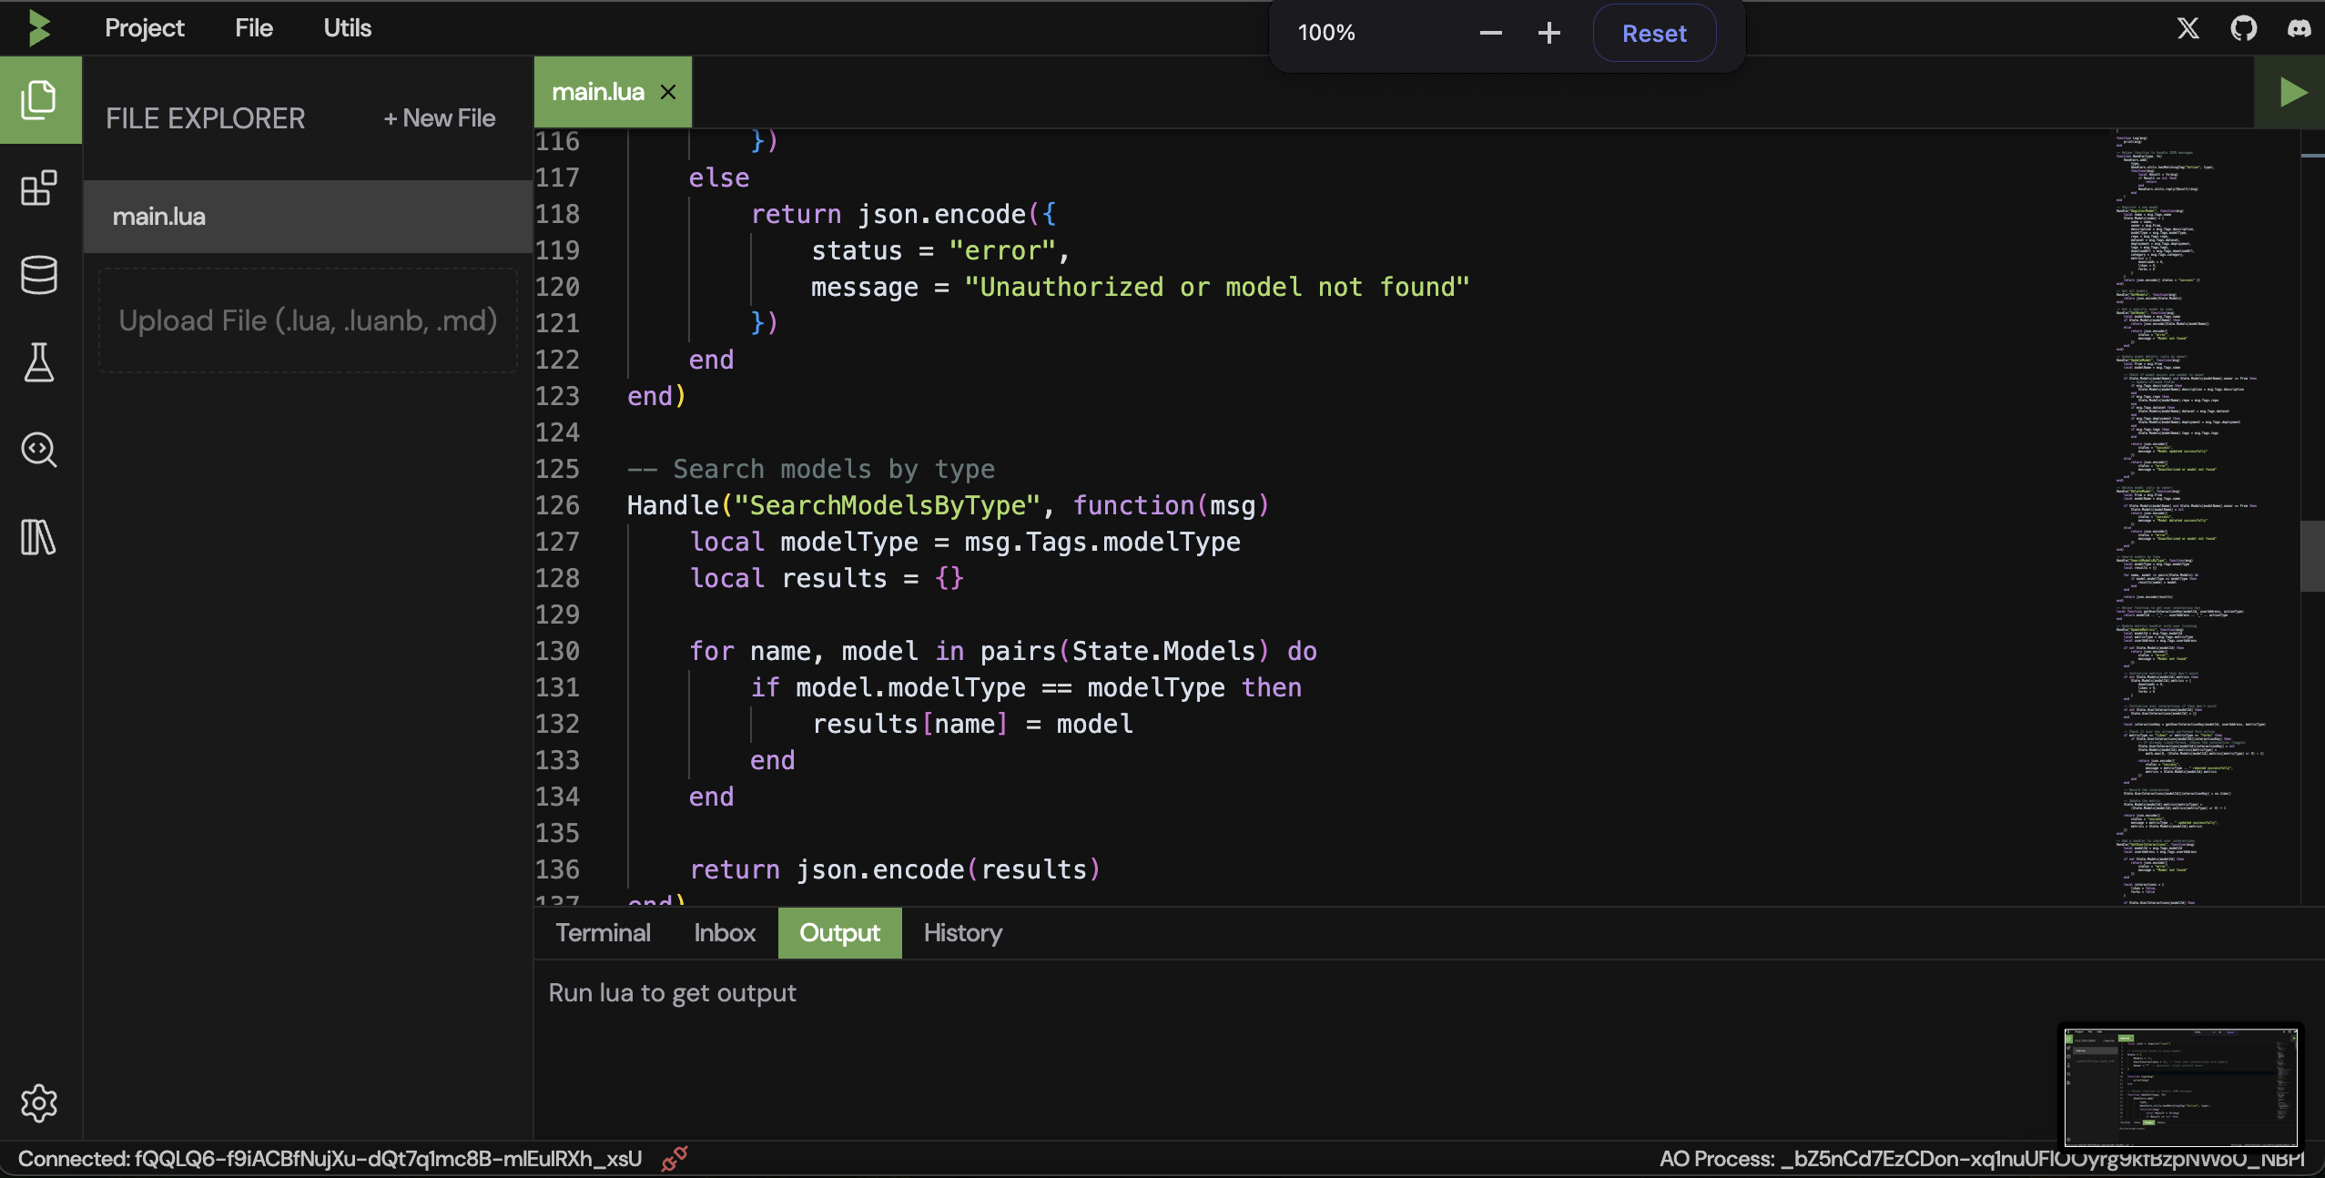Open the code search sidebar icon
The height and width of the screenshot is (1178, 2325).
tap(39, 450)
